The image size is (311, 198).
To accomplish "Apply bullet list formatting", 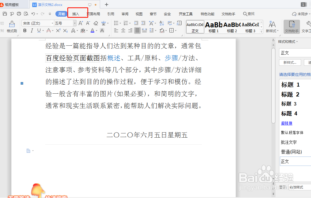I will click(117, 23).
